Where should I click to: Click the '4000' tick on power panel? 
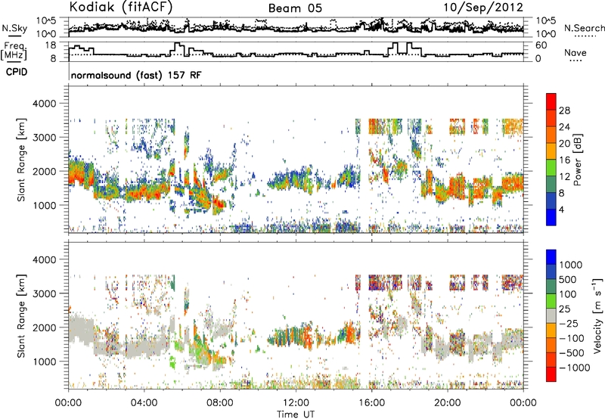tap(45, 104)
